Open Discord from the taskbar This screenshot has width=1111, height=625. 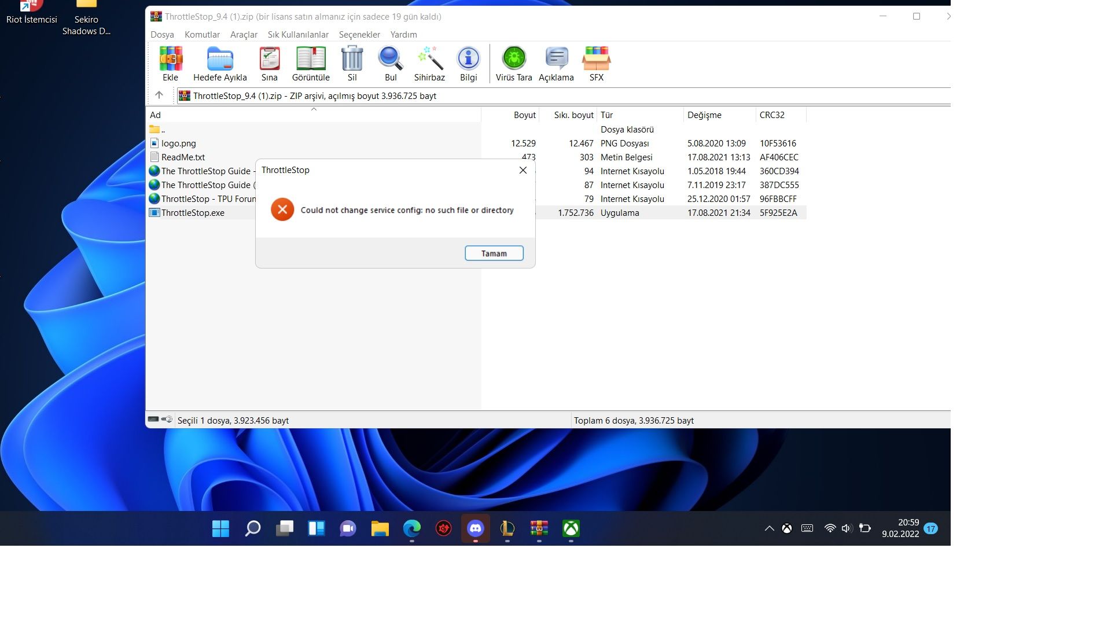[x=475, y=528]
